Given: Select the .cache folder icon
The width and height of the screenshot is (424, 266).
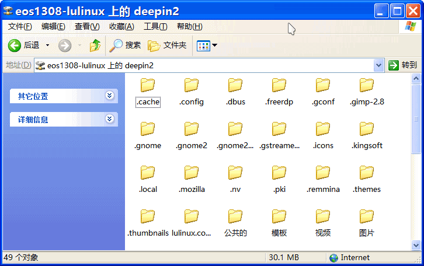Looking at the screenshot, I should pos(148,85).
